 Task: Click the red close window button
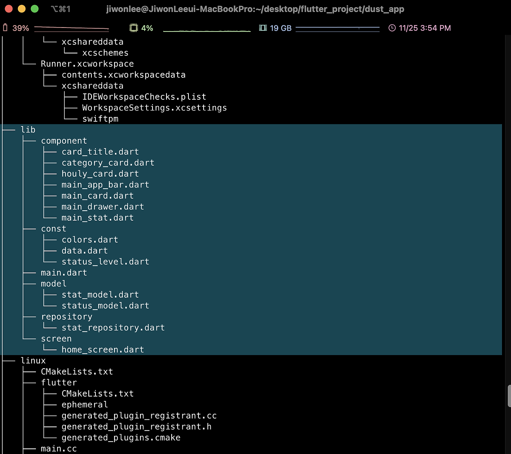[9, 9]
